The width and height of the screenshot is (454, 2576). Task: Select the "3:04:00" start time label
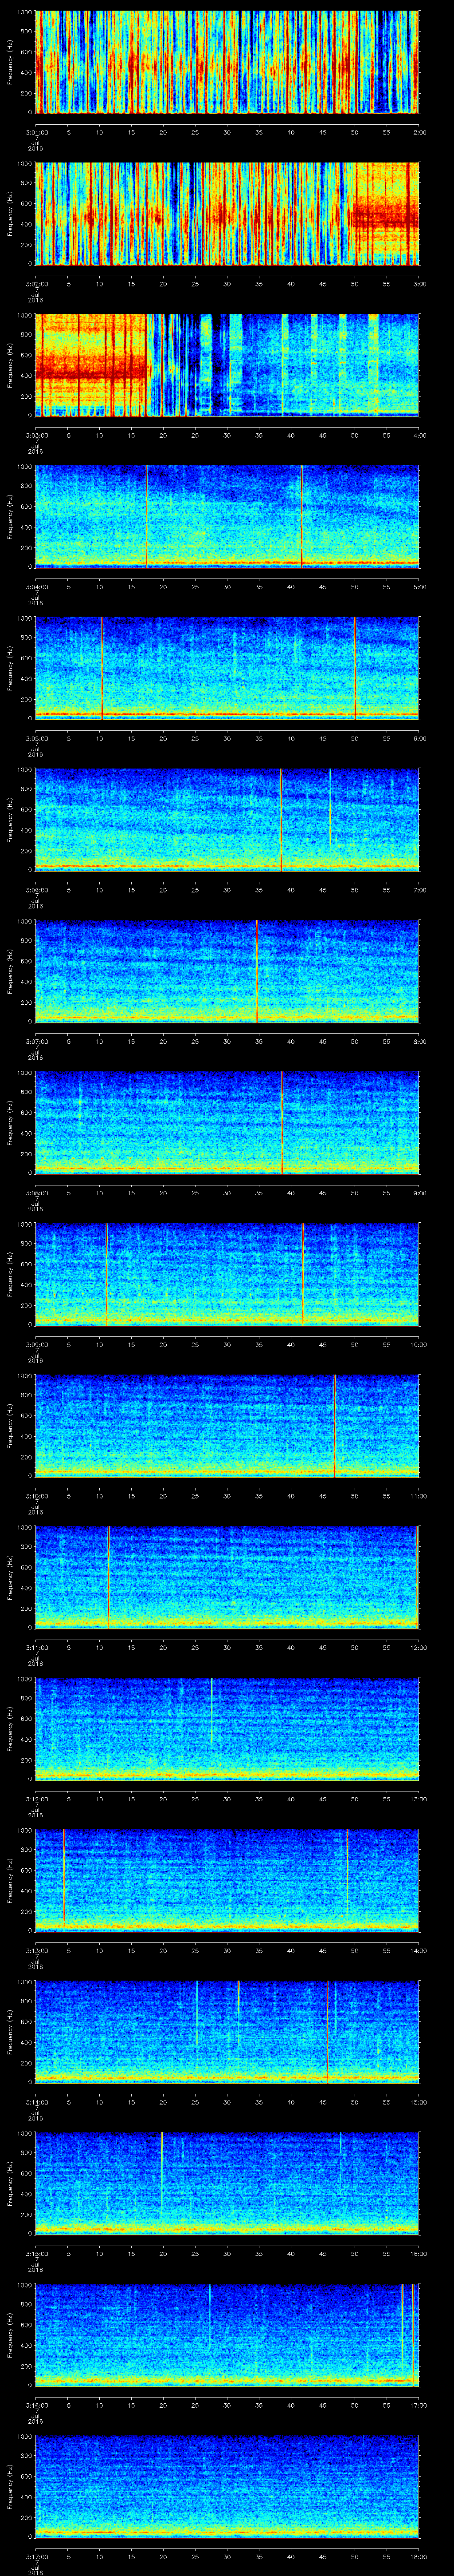36,586
